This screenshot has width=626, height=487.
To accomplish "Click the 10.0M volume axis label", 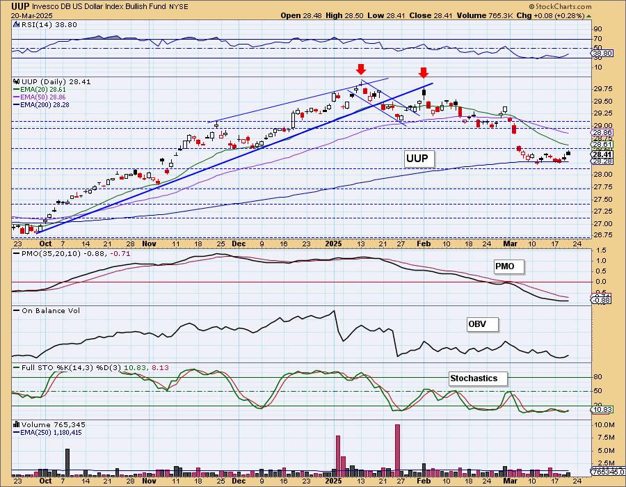I will pos(604,424).
